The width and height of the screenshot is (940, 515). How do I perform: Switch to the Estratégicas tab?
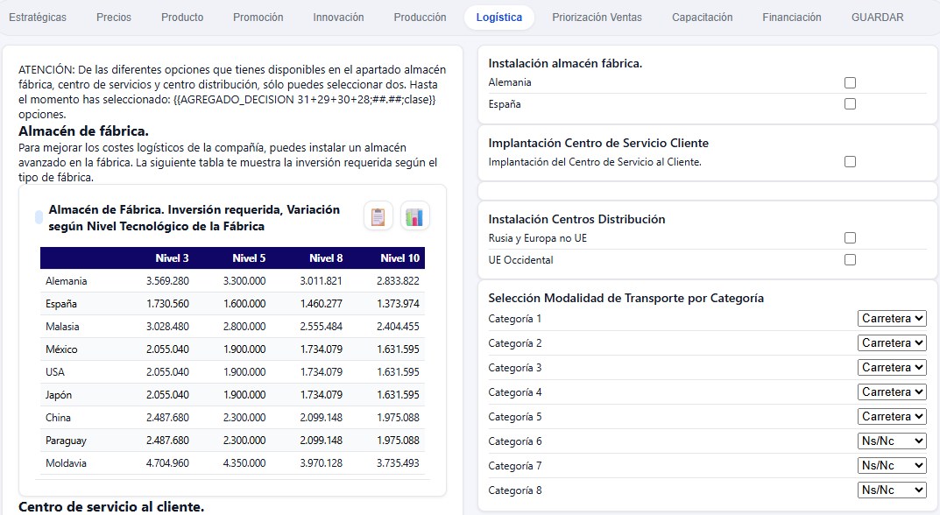(38, 18)
